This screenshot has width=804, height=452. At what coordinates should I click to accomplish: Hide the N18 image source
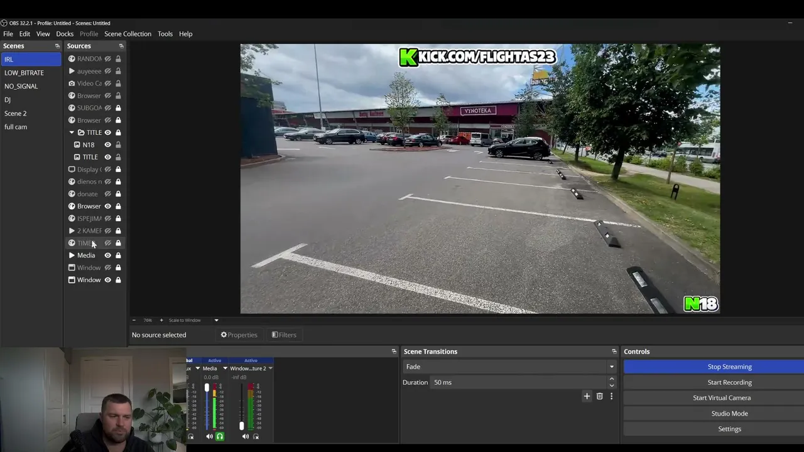[x=107, y=145]
